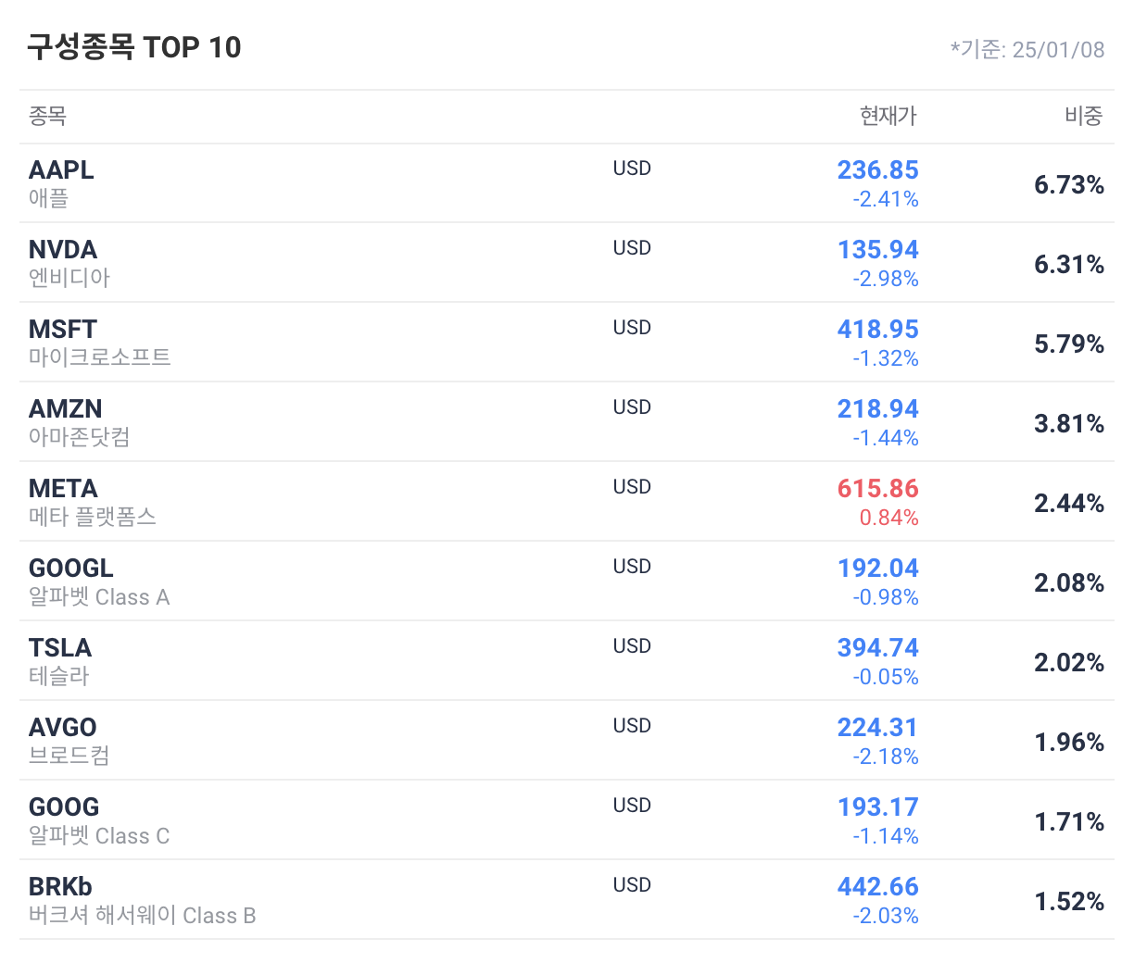The width and height of the screenshot is (1147, 963).
Task: Click the 알파벳 Class C name
Action: click(x=99, y=835)
